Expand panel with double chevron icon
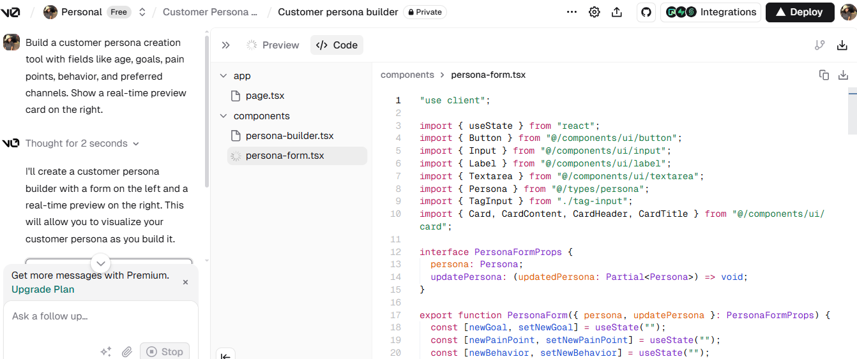The height and width of the screenshot is (359, 857). tap(225, 45)
